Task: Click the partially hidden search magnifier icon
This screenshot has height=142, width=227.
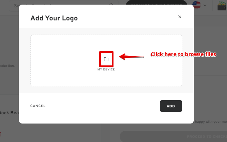Action: [111, 5]
